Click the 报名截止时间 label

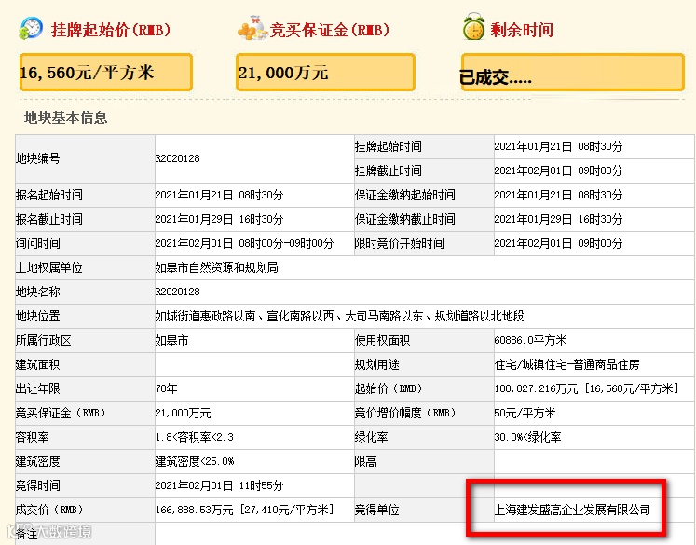pyautogui.click(x=48, y=219)
